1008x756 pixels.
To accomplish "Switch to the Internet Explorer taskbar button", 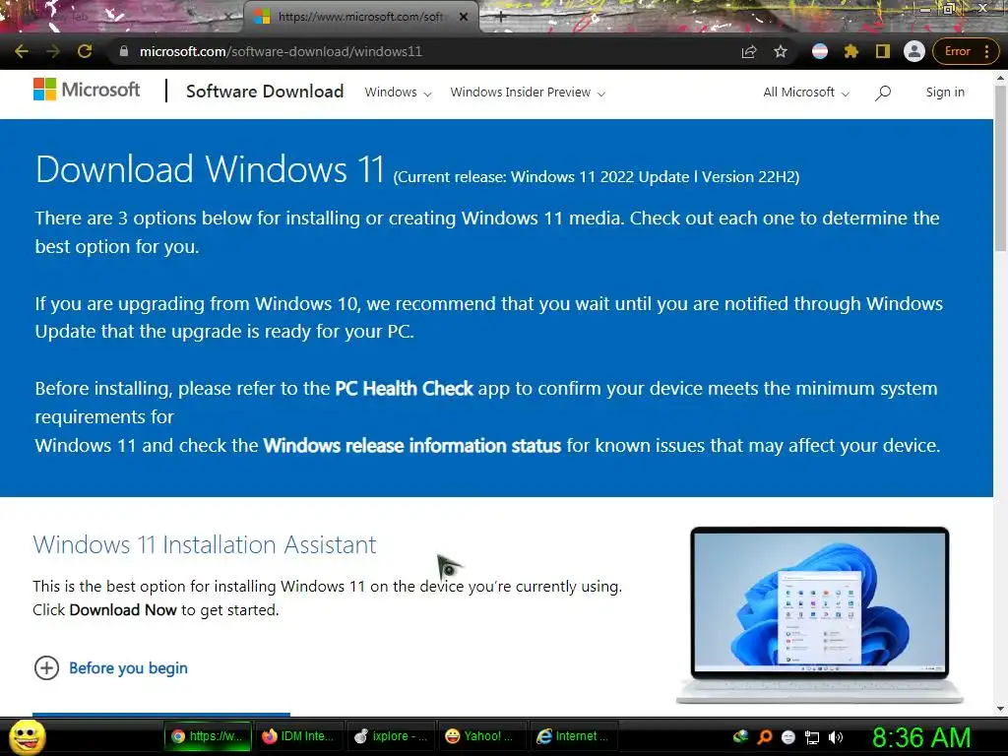I will (x=572, y=736).
